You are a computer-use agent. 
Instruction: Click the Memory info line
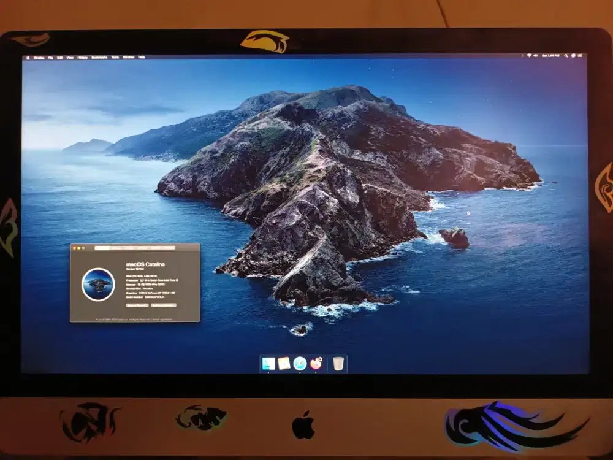[145, 285]
